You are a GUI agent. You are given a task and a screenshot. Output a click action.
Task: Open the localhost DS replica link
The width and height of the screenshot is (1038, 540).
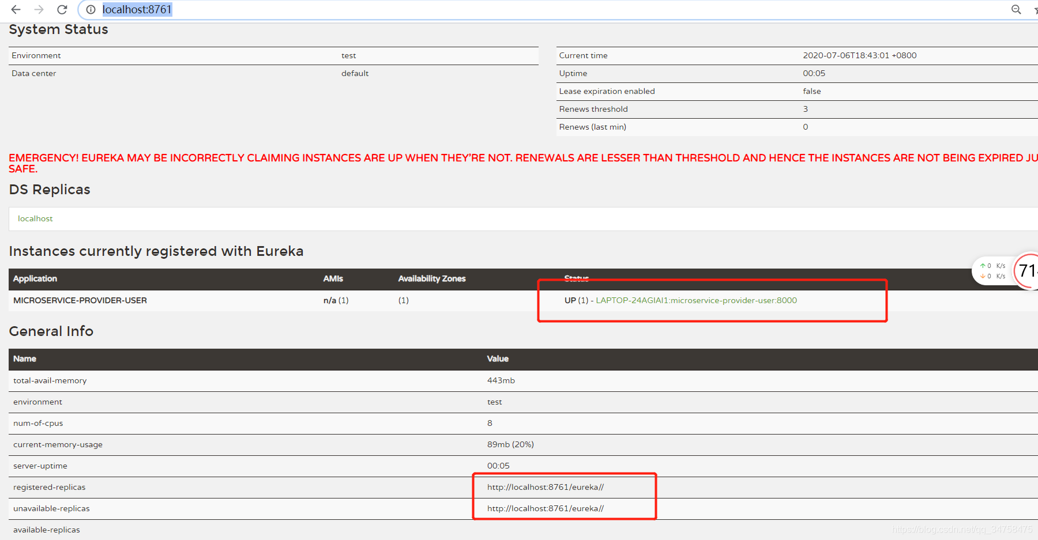tap(35, 218)
